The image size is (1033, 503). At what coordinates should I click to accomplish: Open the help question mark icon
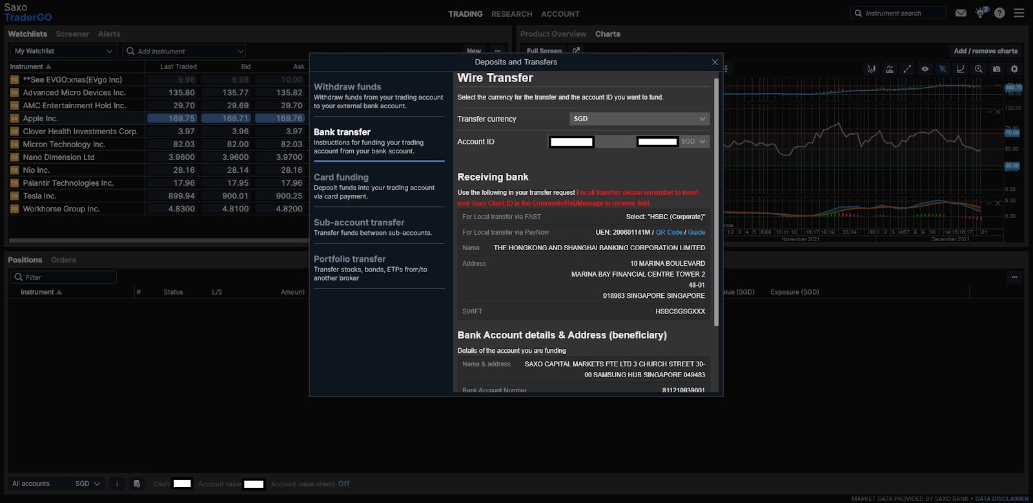[999, 13]
